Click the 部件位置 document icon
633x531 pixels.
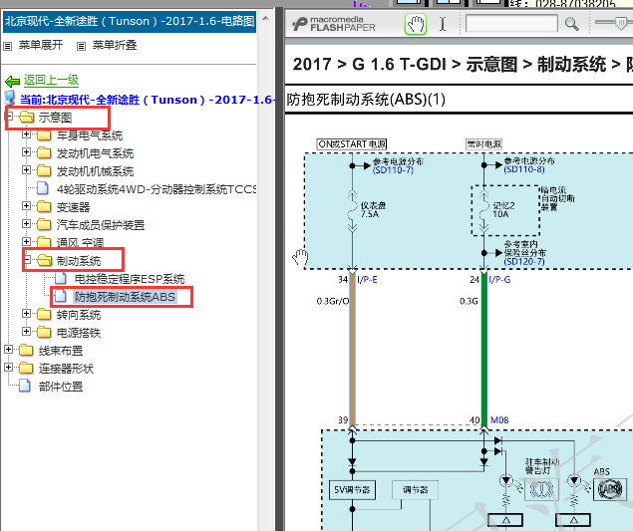25,386
